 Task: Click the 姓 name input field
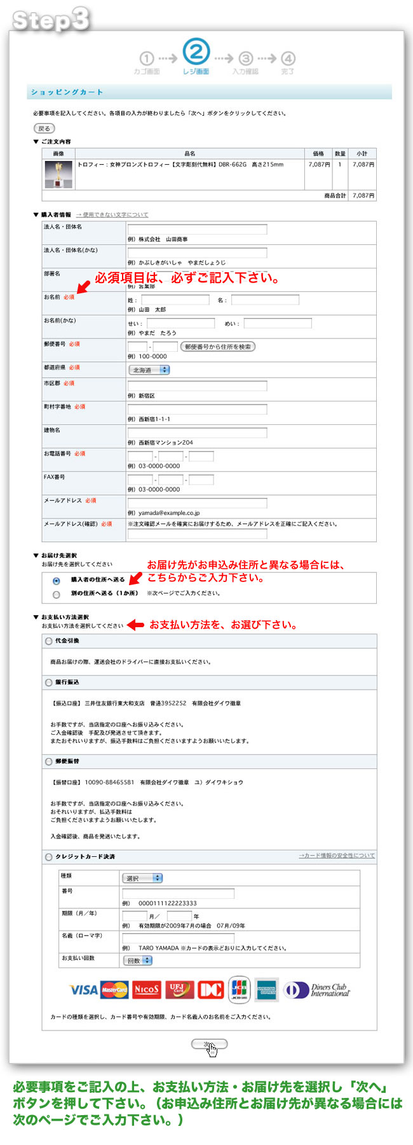[174, 300]
